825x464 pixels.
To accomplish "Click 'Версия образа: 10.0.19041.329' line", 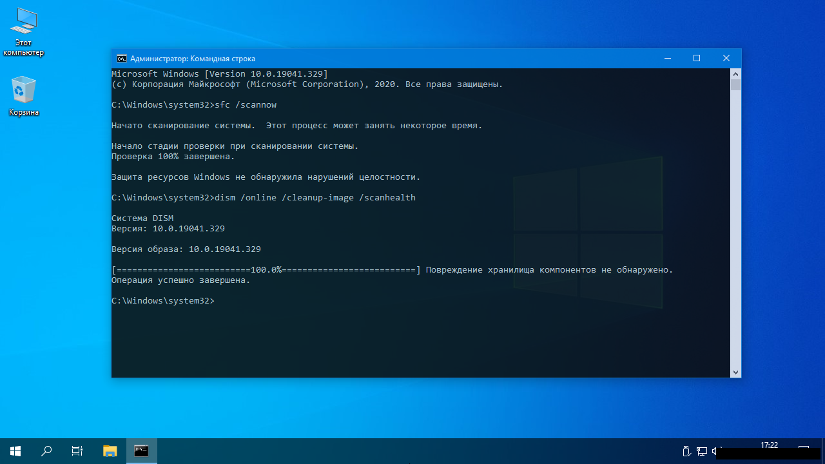I will pos(186,249).
